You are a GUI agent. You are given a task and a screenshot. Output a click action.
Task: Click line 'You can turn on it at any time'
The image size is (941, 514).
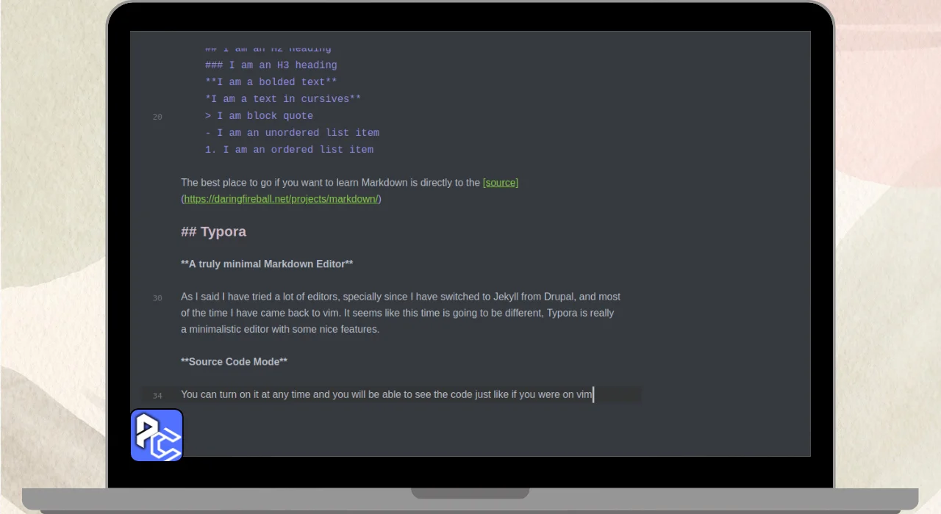coord(387,394)
